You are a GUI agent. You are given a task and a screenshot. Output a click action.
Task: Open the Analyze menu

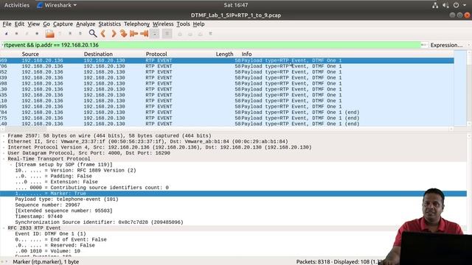(86, 24)
